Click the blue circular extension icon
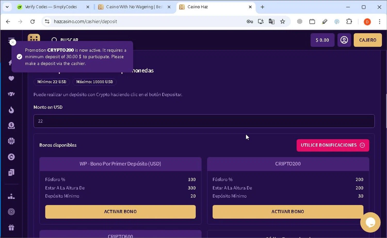The width and height of the screenshot is (387, 238). tap(337, 22)
